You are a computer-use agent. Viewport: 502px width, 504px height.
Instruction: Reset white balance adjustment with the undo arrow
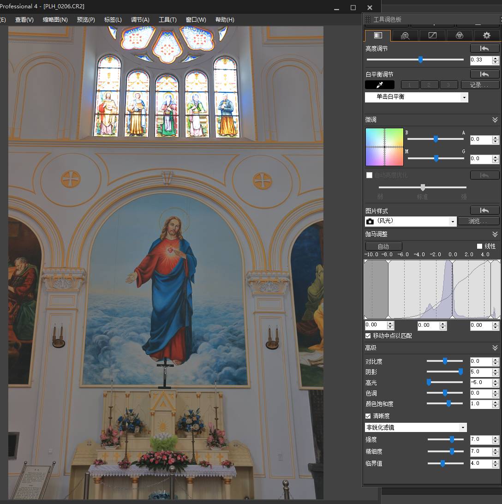[484, 74]
